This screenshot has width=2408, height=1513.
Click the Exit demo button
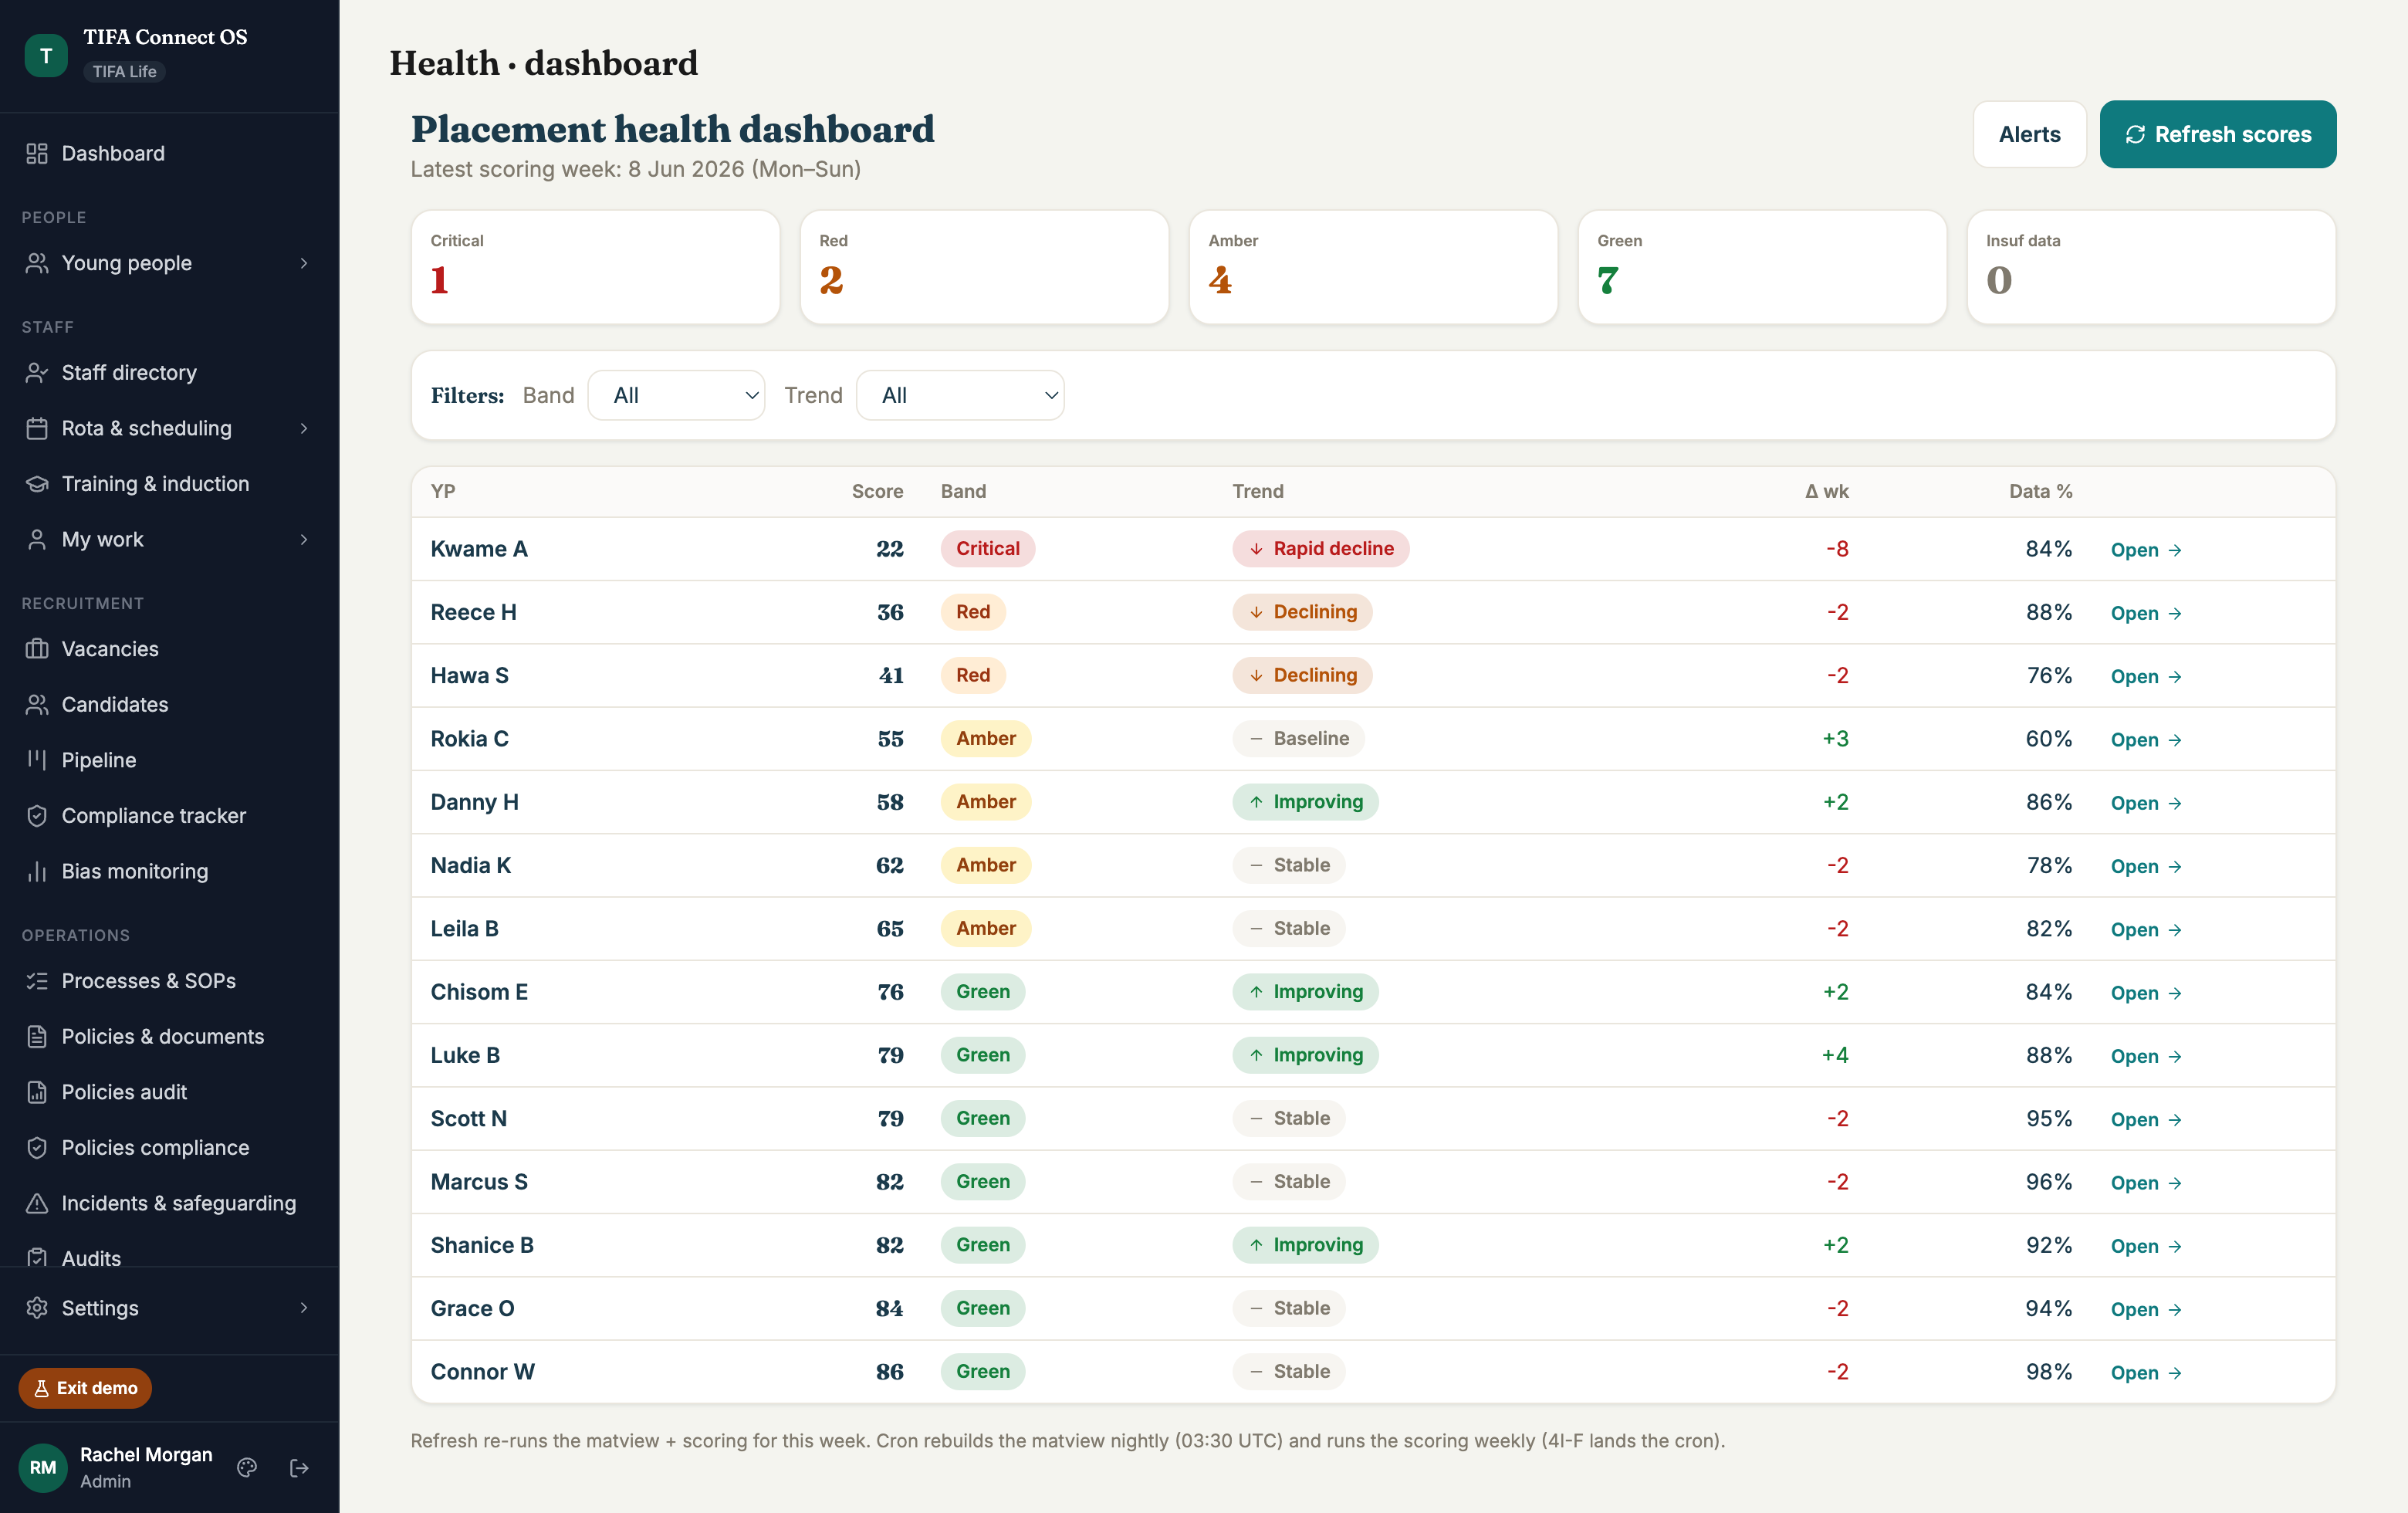coord(85,1388)
